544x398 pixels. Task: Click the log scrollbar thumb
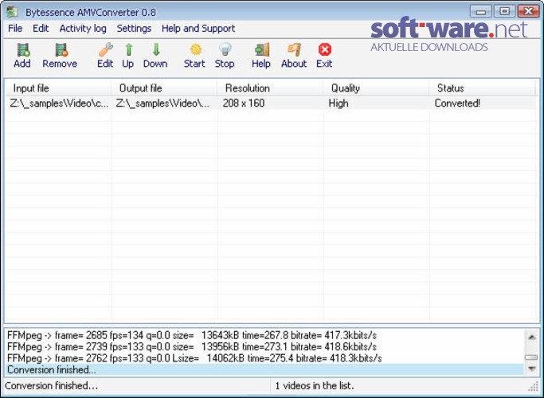[x=531, y=357]
